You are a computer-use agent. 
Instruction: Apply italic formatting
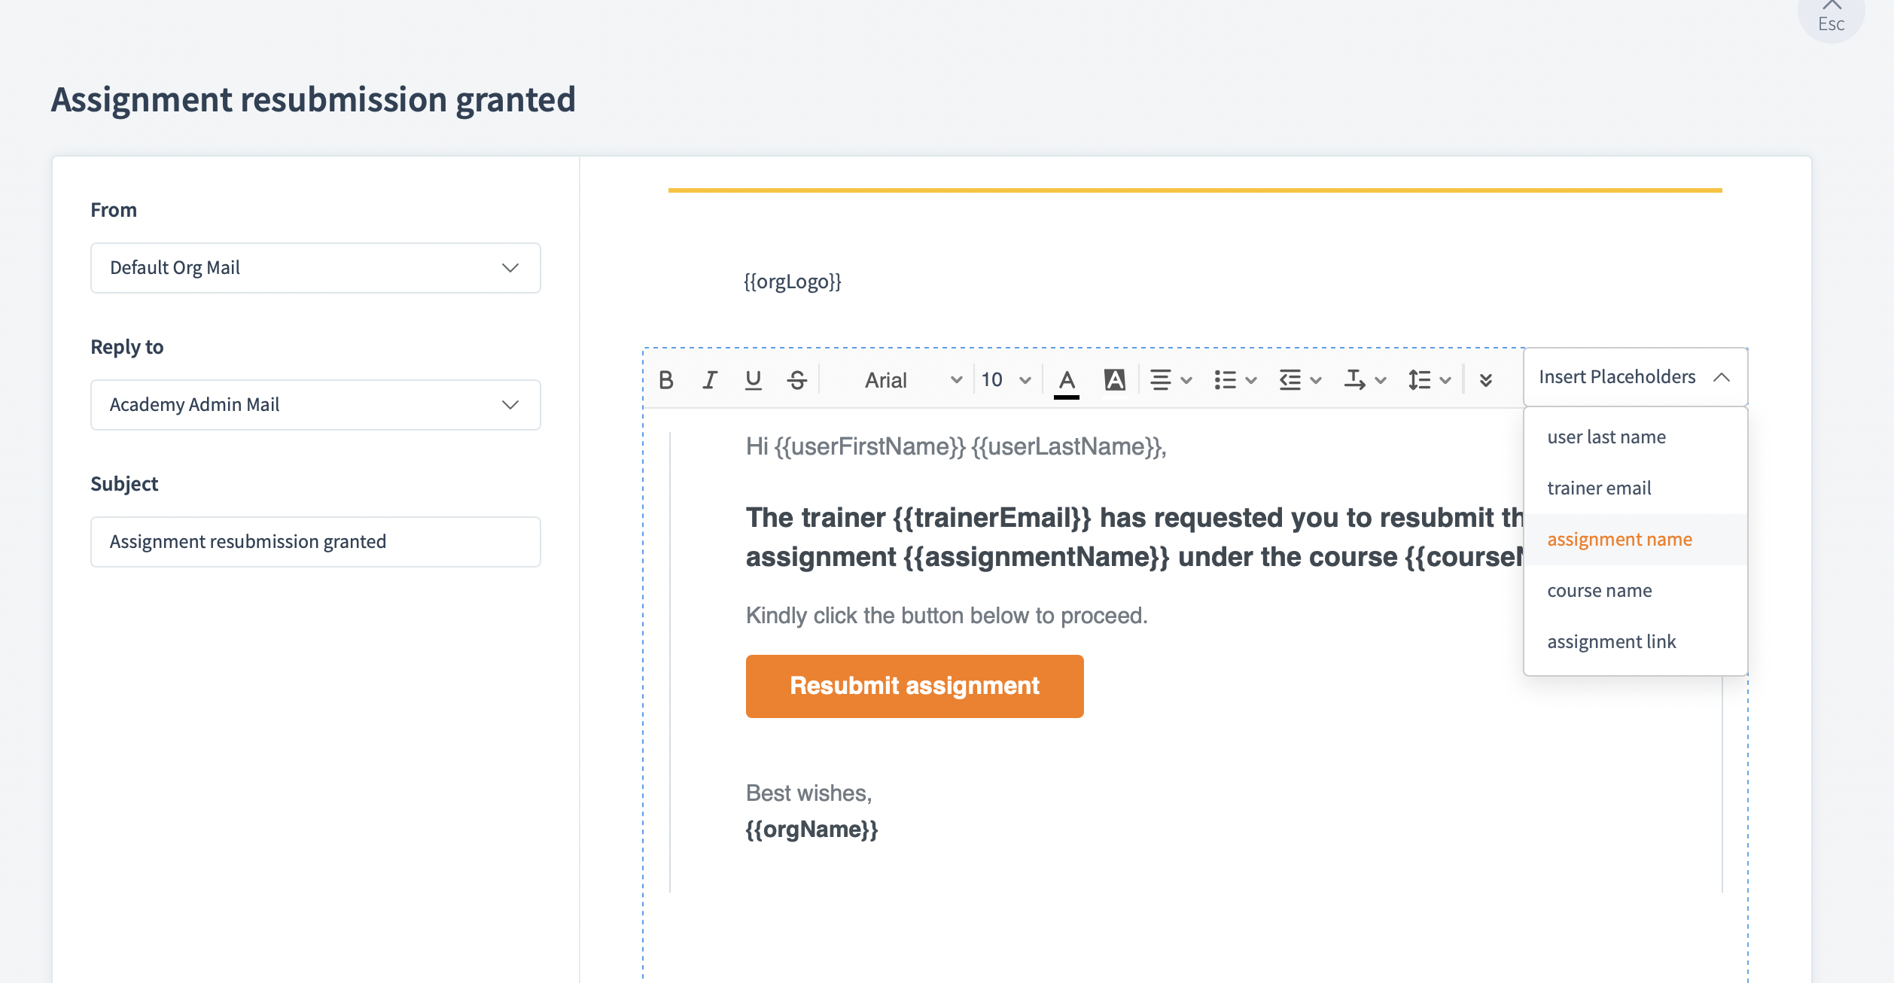coord(709,380)
